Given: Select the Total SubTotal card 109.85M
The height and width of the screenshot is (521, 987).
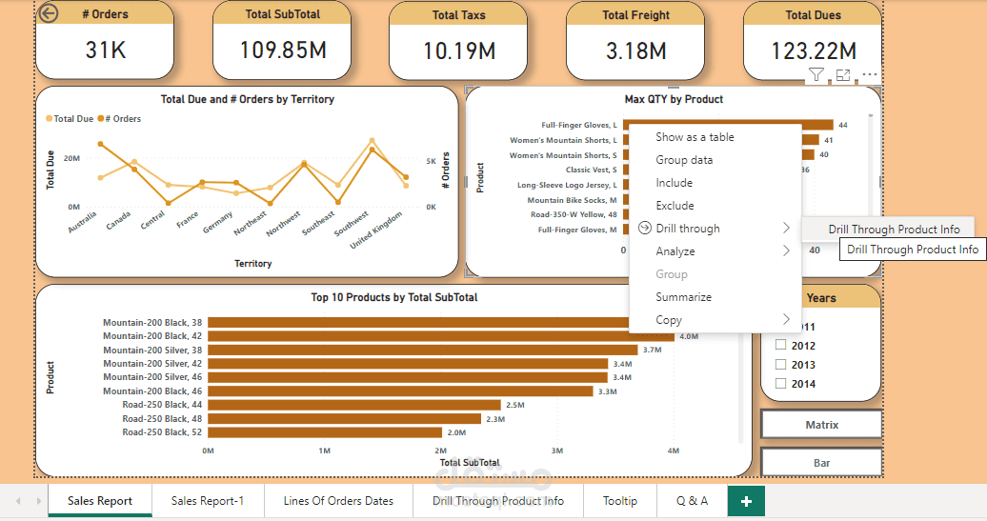Looking at the screenshot, I should [x=282, y=40].
